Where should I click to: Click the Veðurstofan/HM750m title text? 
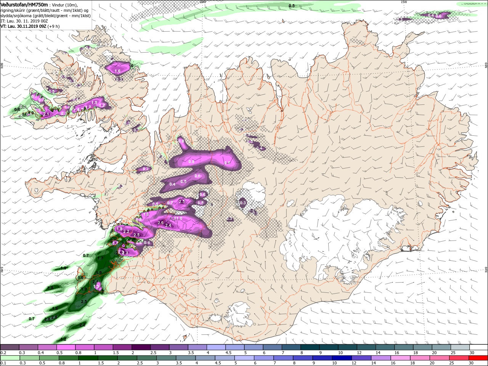24,5
